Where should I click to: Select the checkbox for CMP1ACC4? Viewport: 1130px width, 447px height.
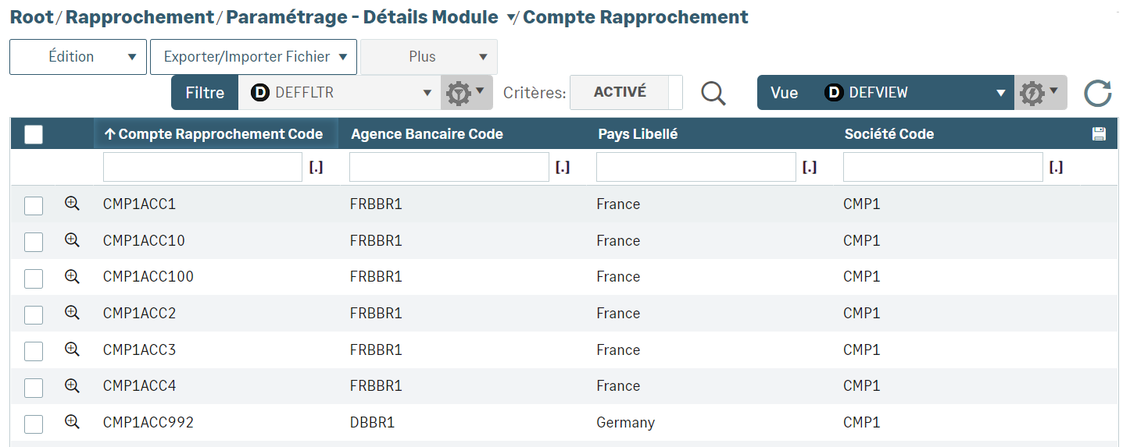click(x=34, y=388)
